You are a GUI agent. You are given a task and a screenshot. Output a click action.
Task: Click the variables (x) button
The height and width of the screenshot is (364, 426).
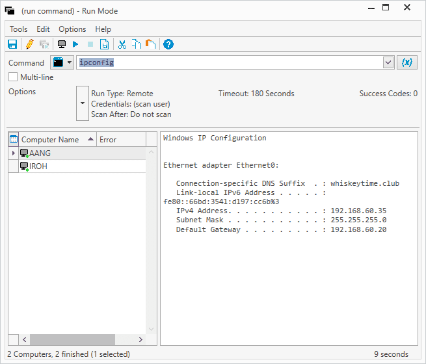(x=406, y=62)
